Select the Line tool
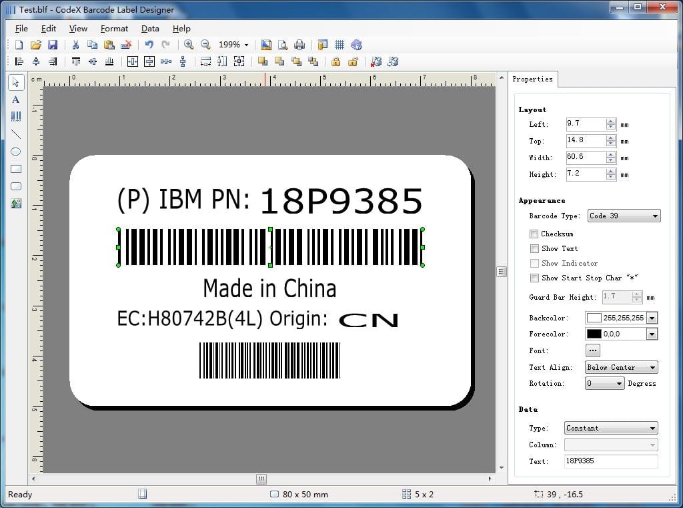683x508 pixels. click(x=16, y=134)
